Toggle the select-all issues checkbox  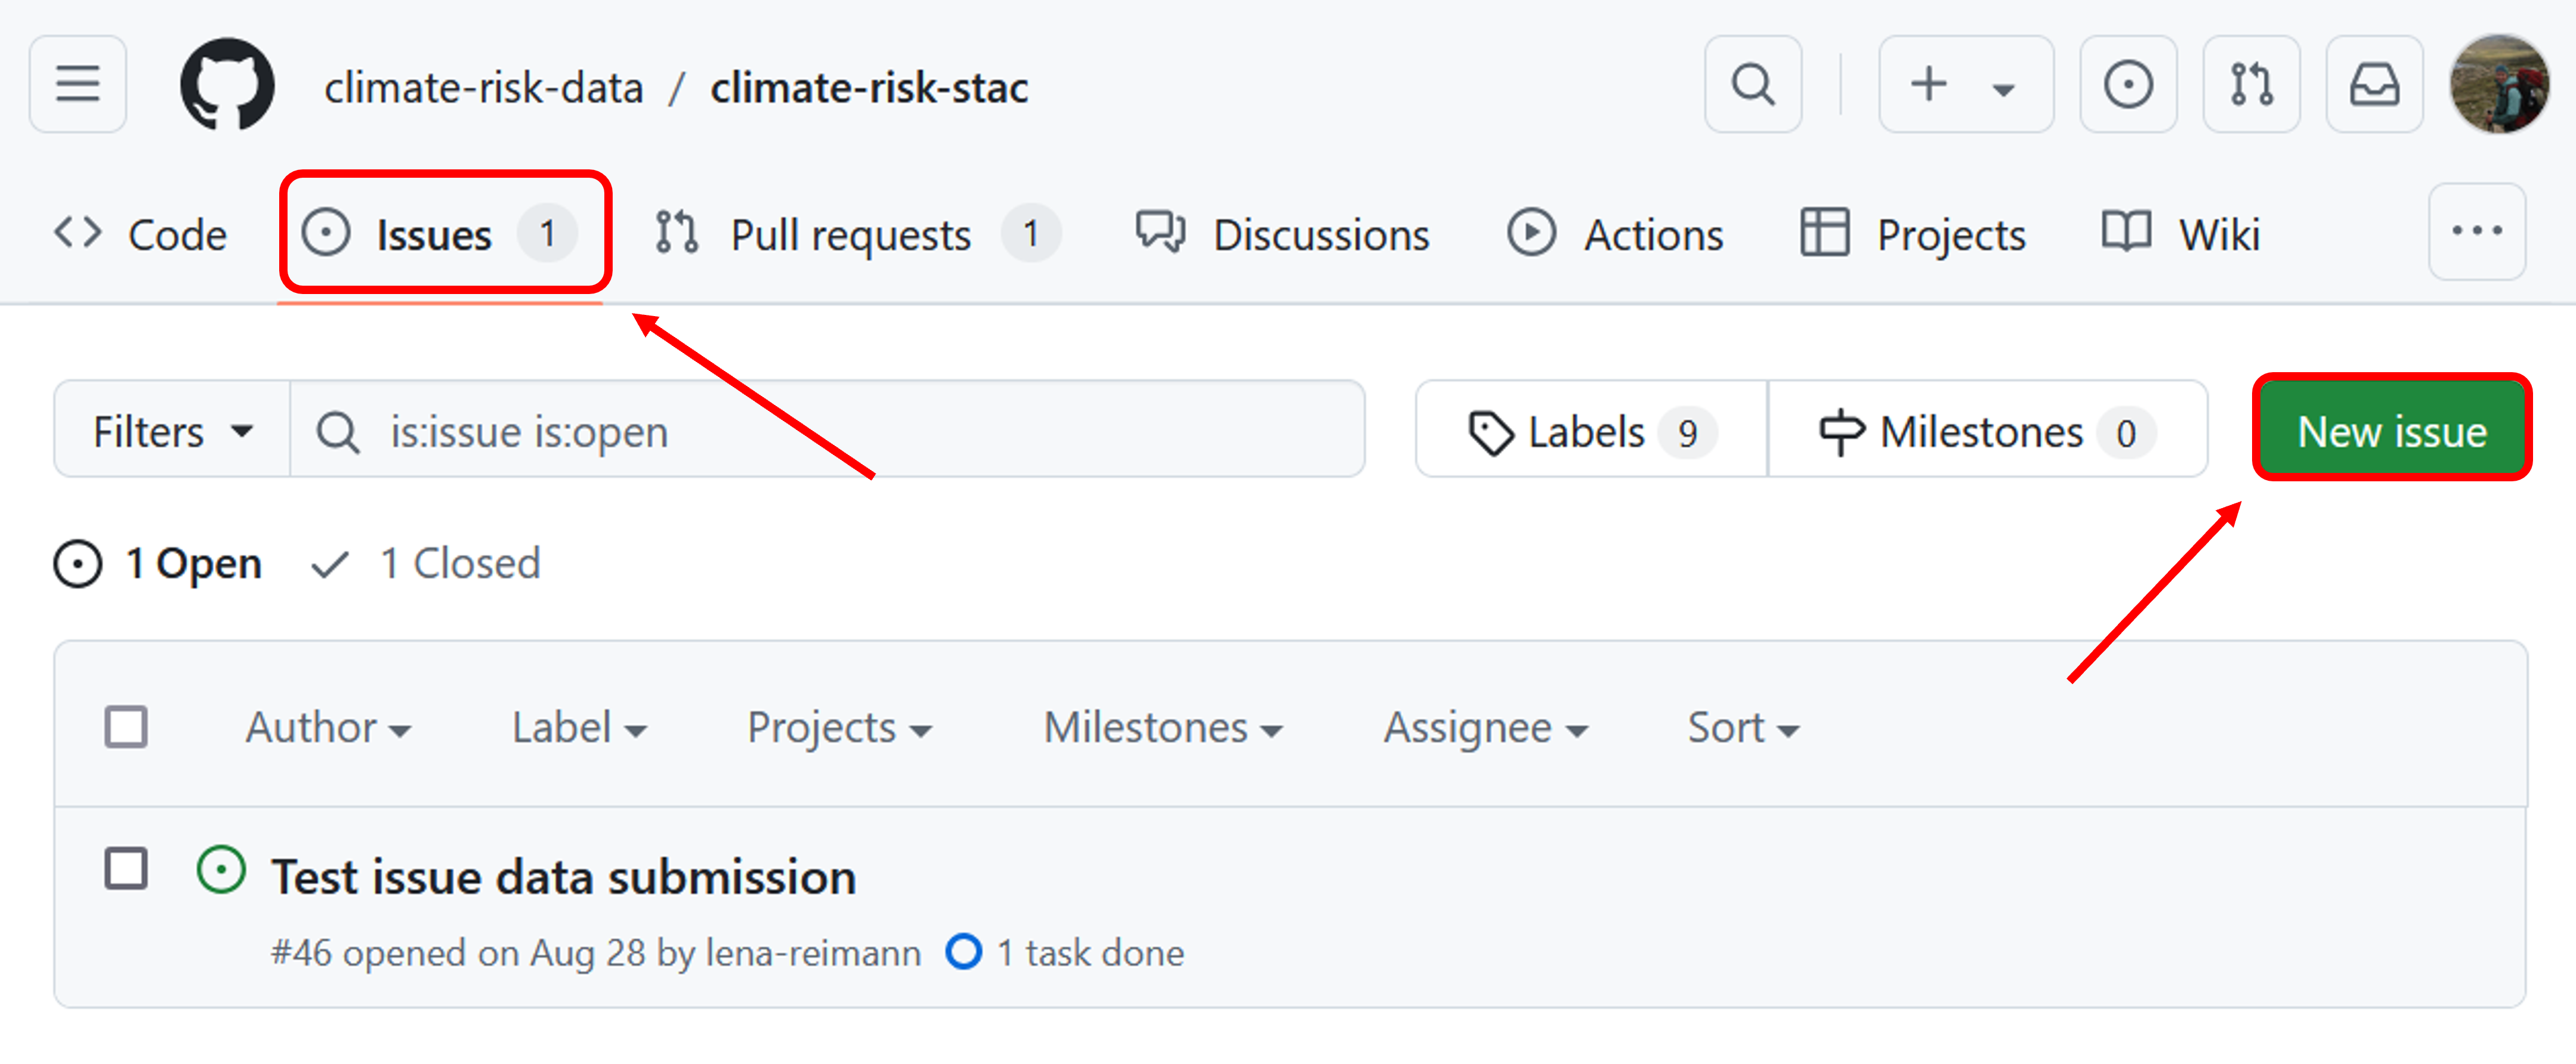[126, 727]
